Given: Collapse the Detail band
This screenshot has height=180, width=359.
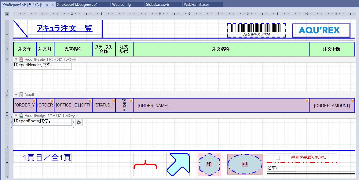Looking at the screenshot, I should (16, 95).
